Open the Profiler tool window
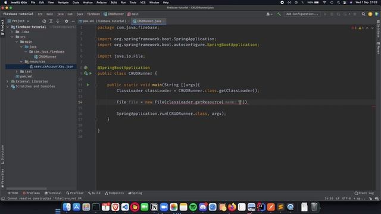 tap(75, 193)
